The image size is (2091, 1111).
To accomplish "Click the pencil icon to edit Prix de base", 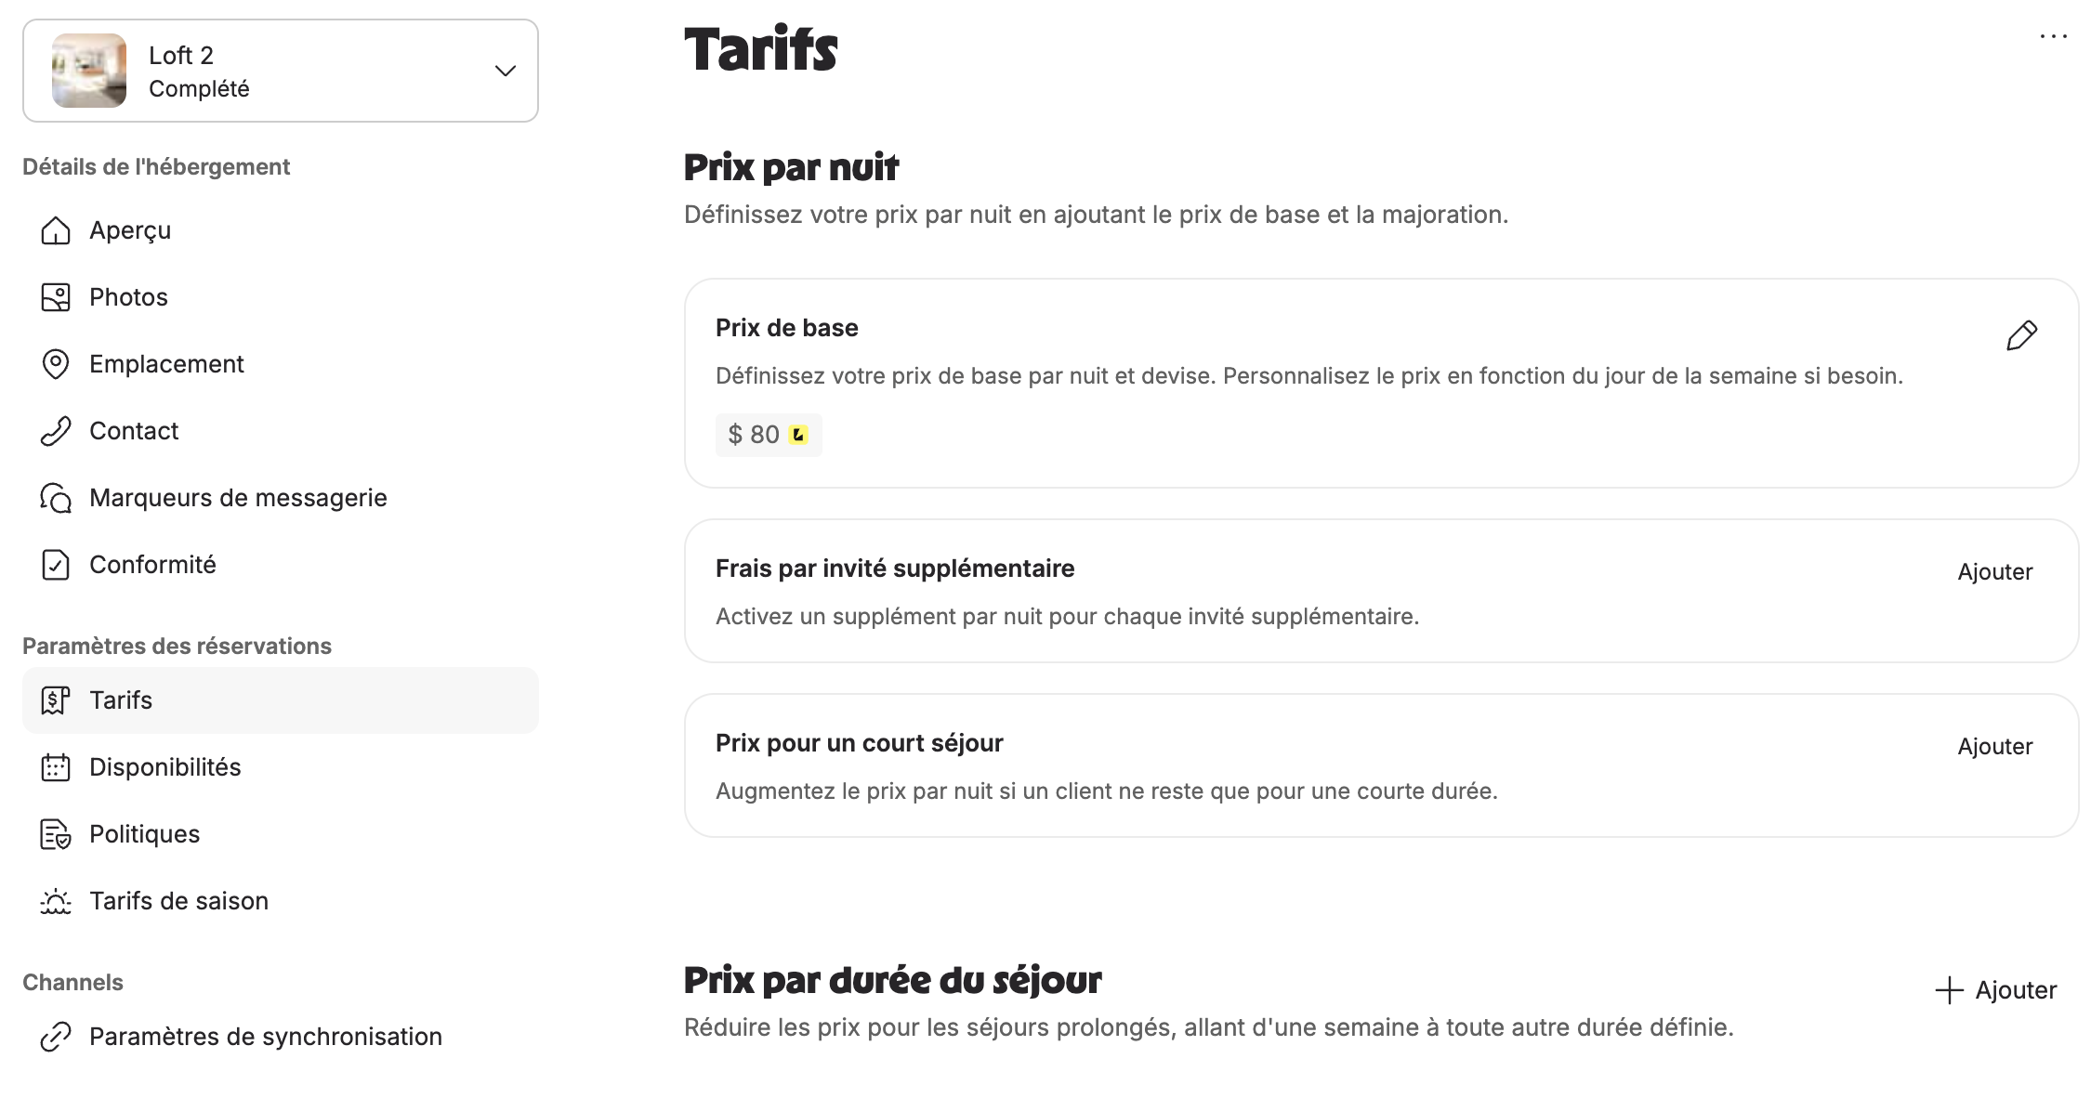I will 2021,335.
